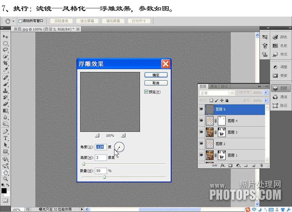Open the 样式 (Styles) panel icon

click(275, 55)
